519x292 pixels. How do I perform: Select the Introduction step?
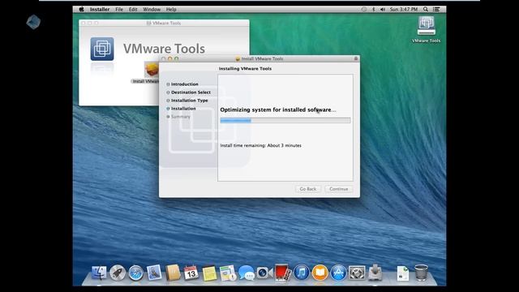[184, 84]
